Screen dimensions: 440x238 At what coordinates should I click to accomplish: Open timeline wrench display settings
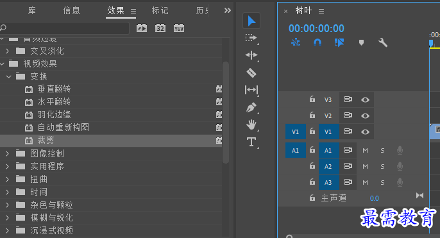(x=383, y=42)
